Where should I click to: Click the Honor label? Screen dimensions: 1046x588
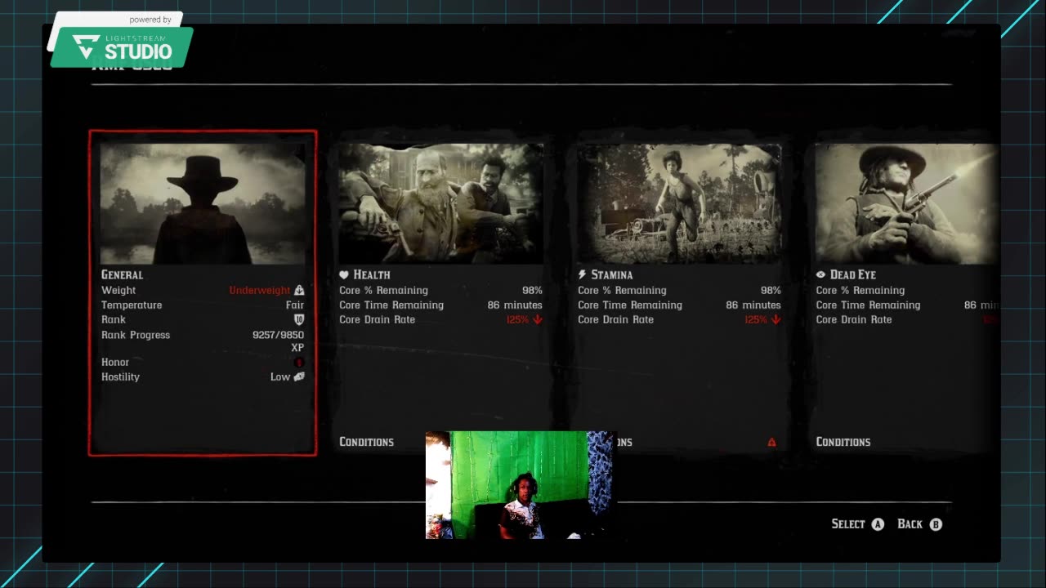coord(115,362)
